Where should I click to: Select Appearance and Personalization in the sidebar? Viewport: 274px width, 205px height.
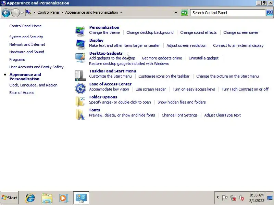(x=25, y=77)
